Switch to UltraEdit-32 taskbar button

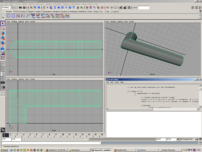pyautogui.click(x=56, y=150)
